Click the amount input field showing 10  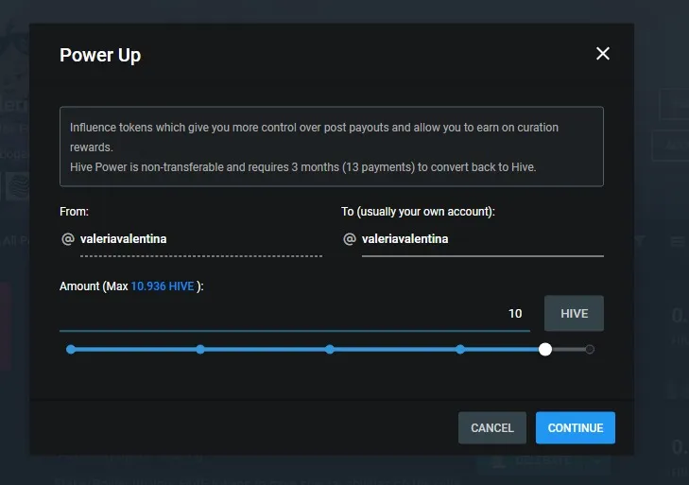(294, 314)
